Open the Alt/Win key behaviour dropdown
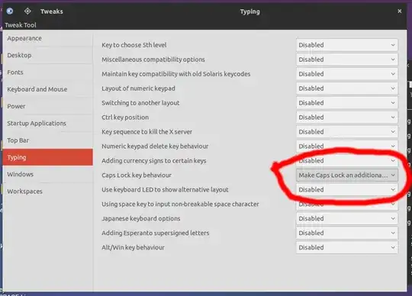Image resolution: width=412 pixels, height=296 pixels. [x=347, y=247]
